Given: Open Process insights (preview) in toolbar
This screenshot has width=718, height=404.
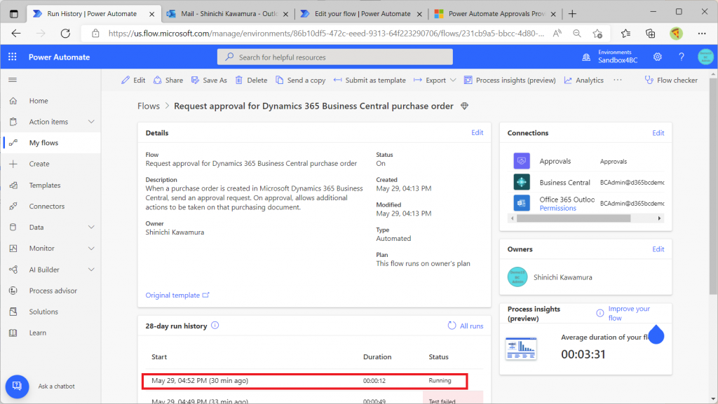Looking at the screenshot, I should point(510,80).
